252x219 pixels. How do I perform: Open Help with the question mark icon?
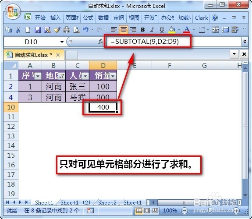pyautogui.click(x=215, y=18)
